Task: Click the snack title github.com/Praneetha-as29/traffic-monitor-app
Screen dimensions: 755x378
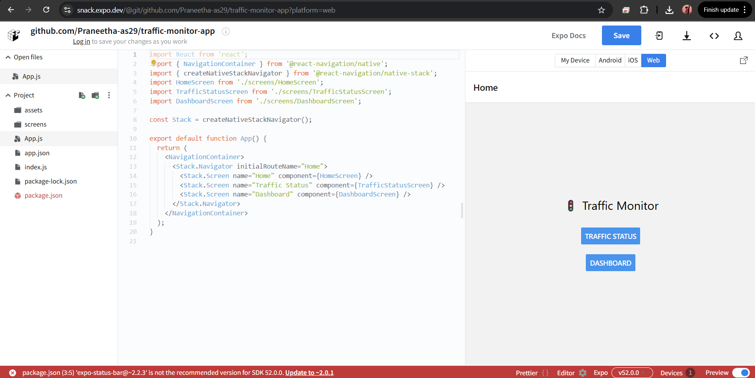Action: click(122, 31)
